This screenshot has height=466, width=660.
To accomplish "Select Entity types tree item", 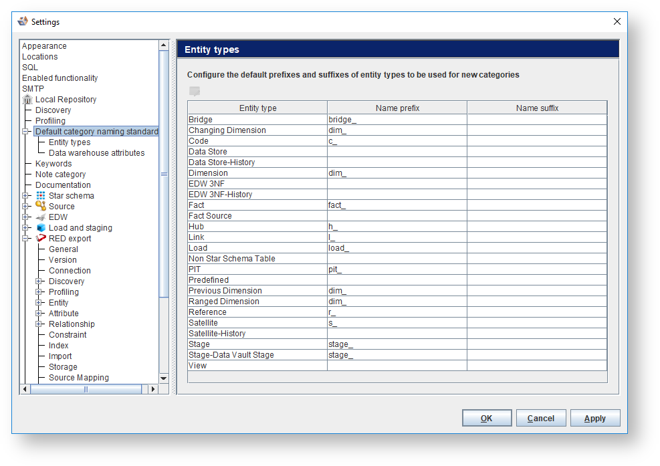I will [70, 142].
